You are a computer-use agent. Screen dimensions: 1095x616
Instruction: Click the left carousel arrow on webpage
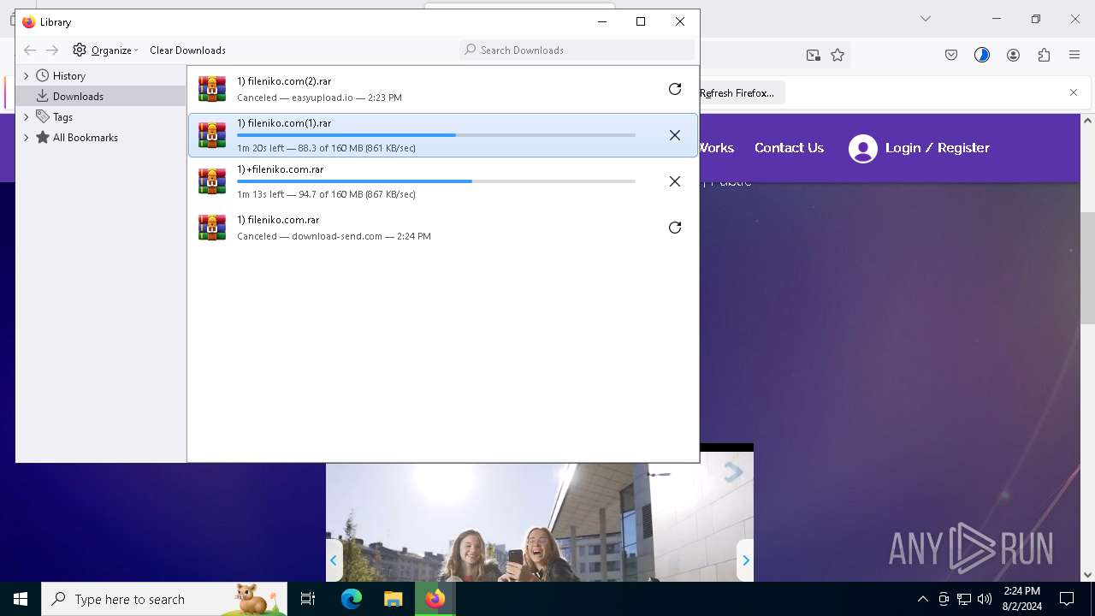click(334, 560)
